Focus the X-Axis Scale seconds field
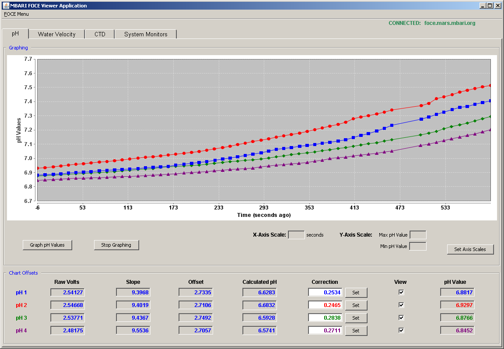Screen dimensions: 504x349 [x=296, y=235]
